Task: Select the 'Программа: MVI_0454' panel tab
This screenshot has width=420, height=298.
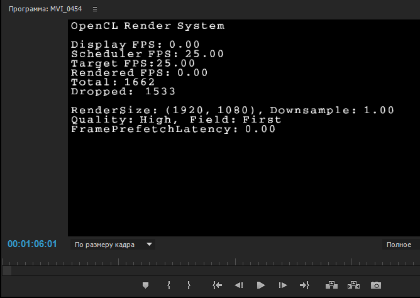Action: tap(45, 9)
